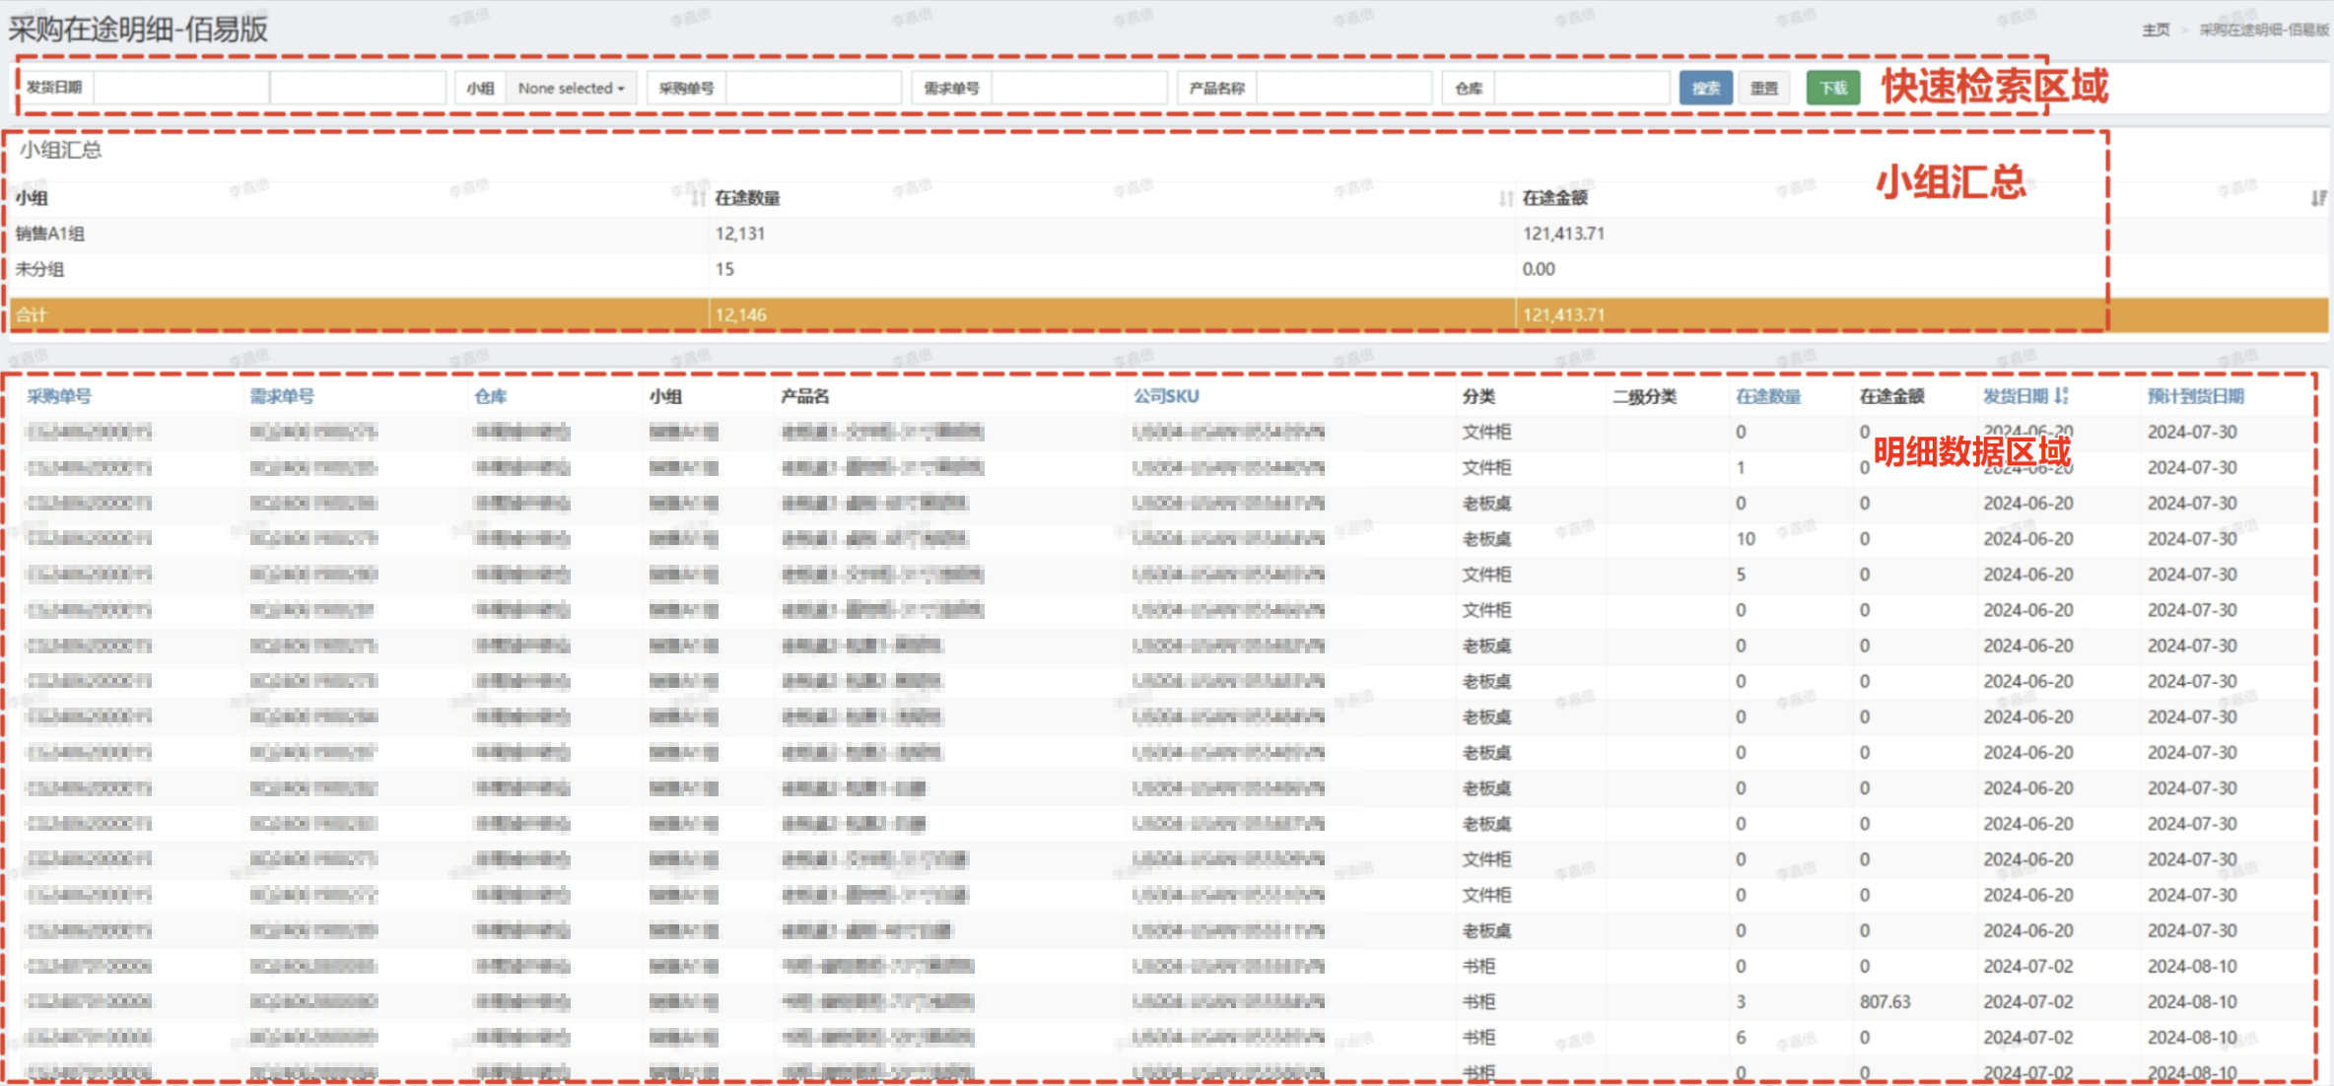The width and height of the screenshot is (2334, 1086).
Task: Click the green 下载 download button
Action: pos(1833,88)
